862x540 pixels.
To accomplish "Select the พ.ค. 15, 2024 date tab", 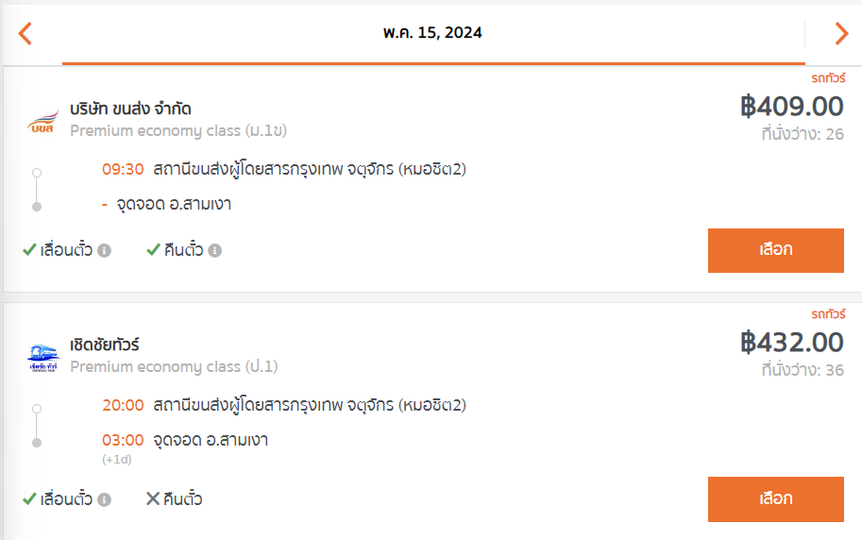I will (x=432, y=33).
